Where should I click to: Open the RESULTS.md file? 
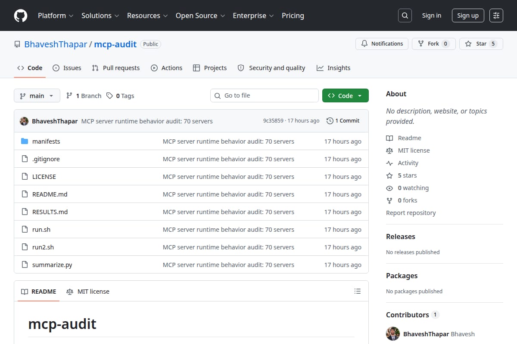pyautogui.click(x=50, y=212)
